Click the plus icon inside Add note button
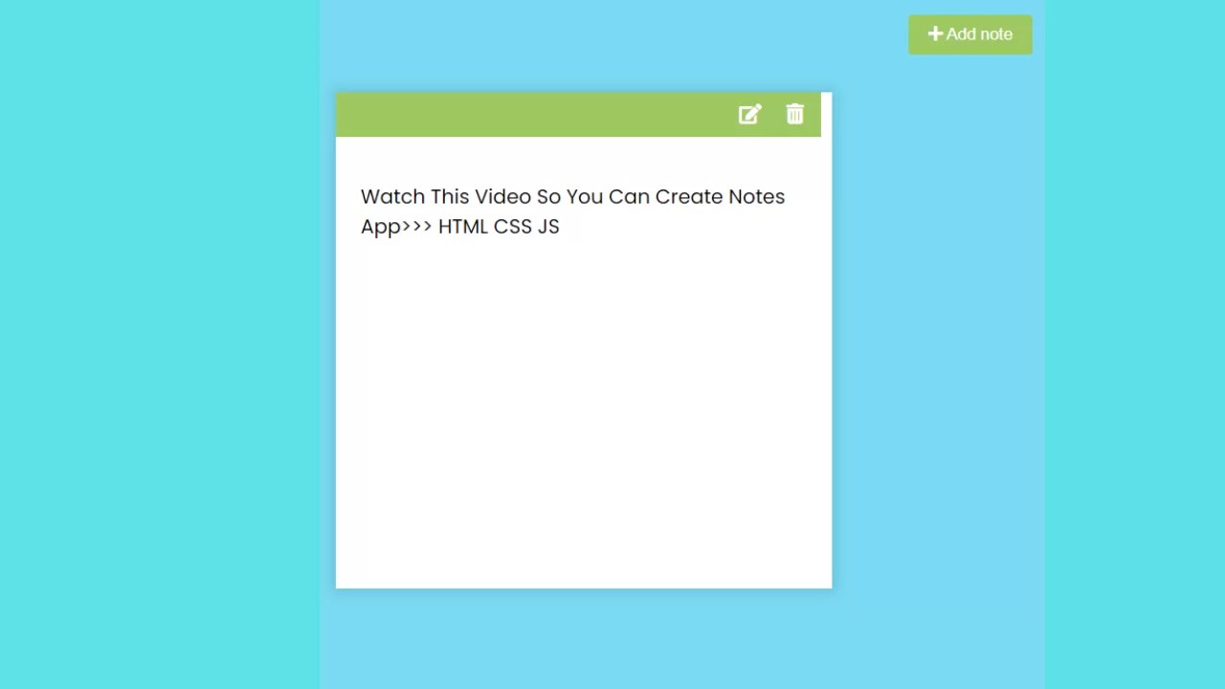Image resolution: width=1225 pixels, height=689 pixels. pos(935,33)
